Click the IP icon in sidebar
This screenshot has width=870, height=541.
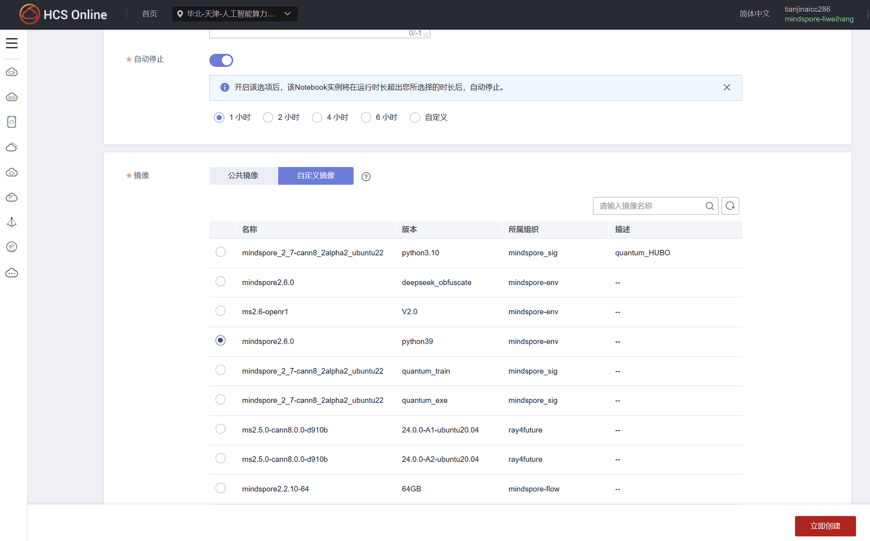tap(12, 247)
